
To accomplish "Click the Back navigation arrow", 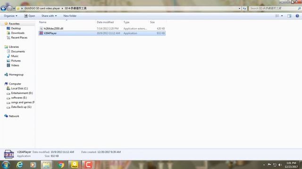I will coord(3,8).
